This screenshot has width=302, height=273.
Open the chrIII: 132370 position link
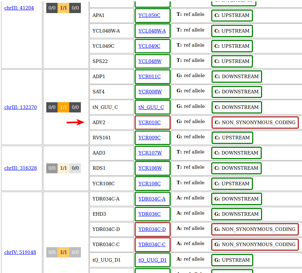tap(20, 107)
